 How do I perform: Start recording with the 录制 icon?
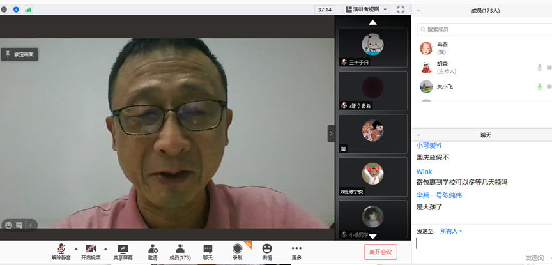(x=237, y=248)
